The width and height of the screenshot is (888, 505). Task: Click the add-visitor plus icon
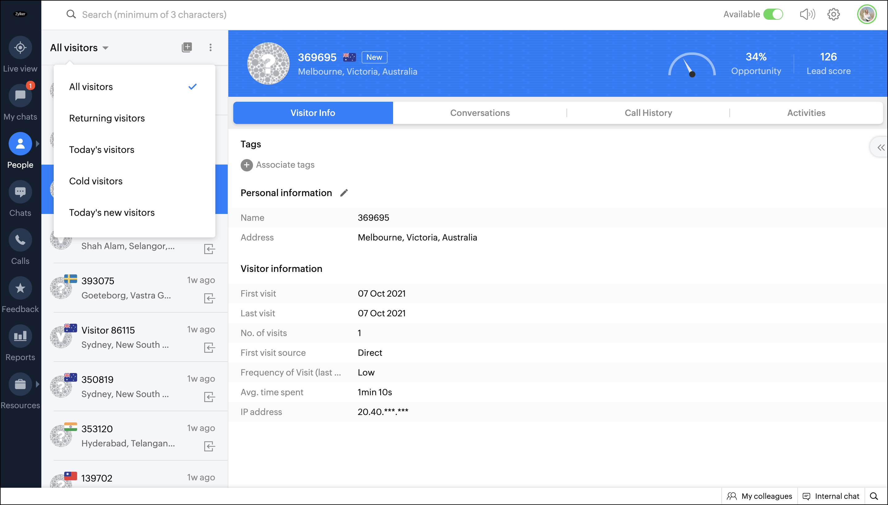(x=187, y=47)
